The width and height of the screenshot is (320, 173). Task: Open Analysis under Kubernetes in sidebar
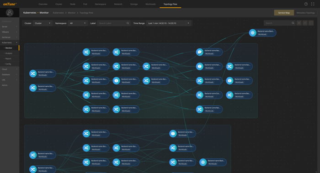pos(10,53)
